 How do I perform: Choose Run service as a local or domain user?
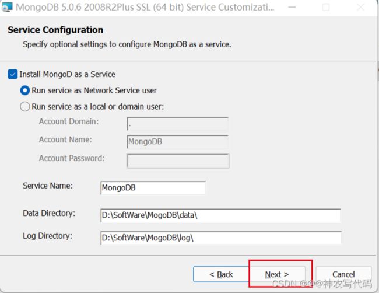coord(25,106)
